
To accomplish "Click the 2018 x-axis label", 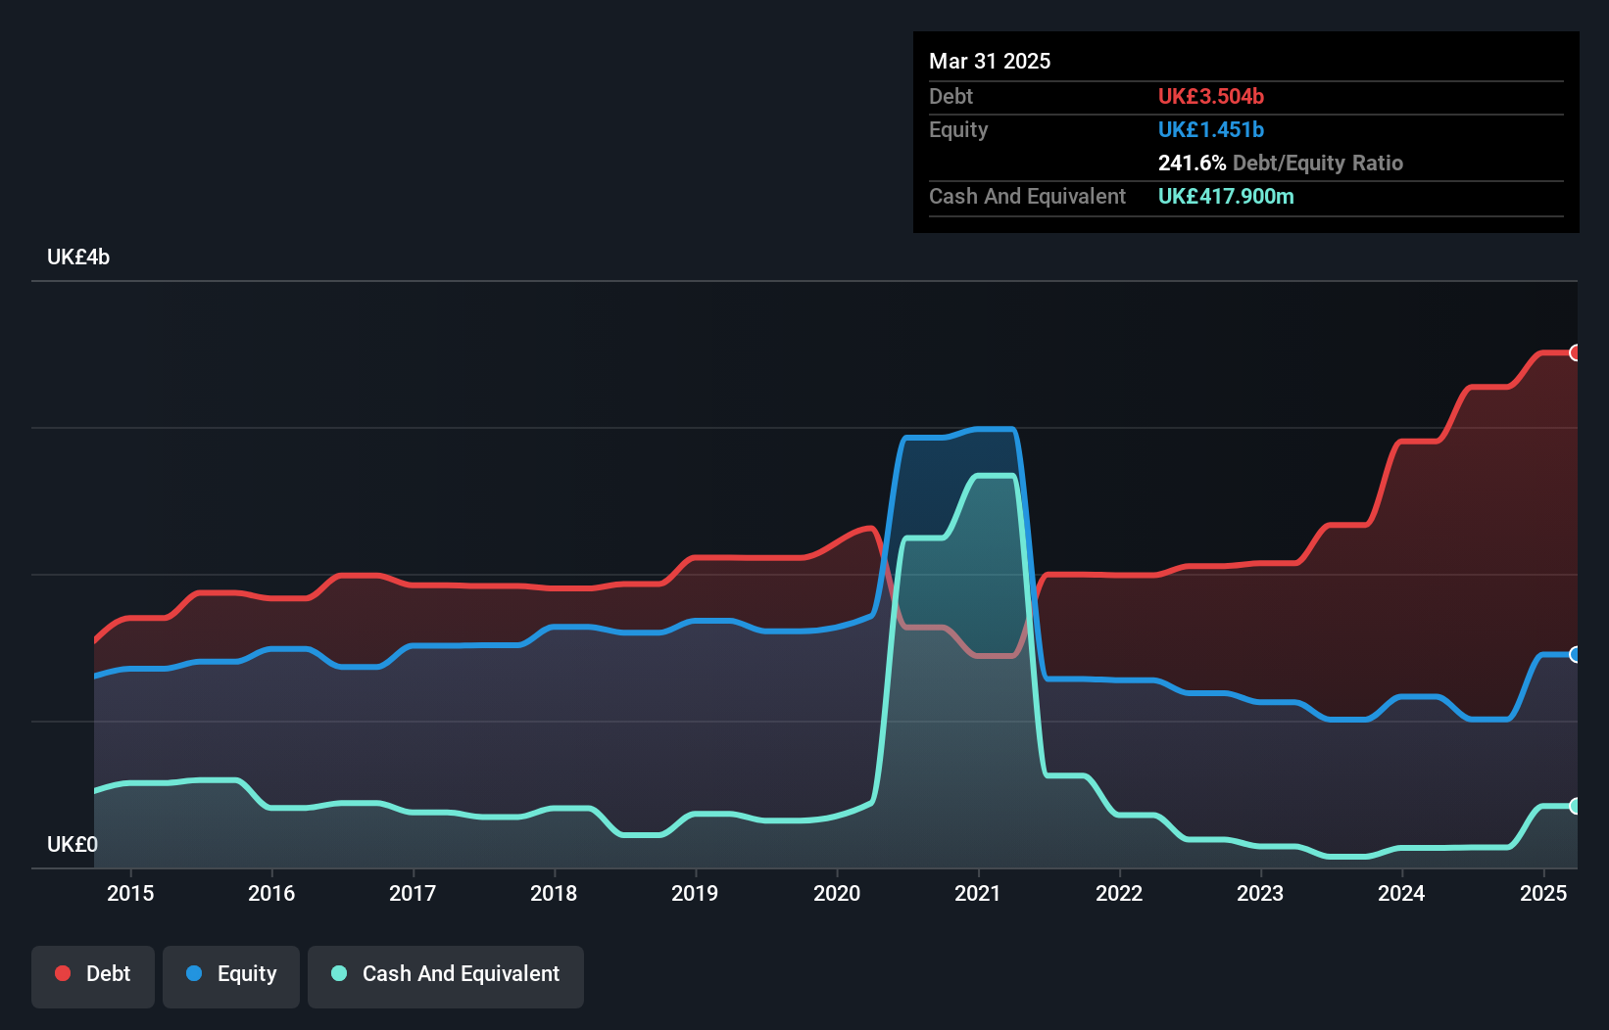I will click(x=554, y=893).
